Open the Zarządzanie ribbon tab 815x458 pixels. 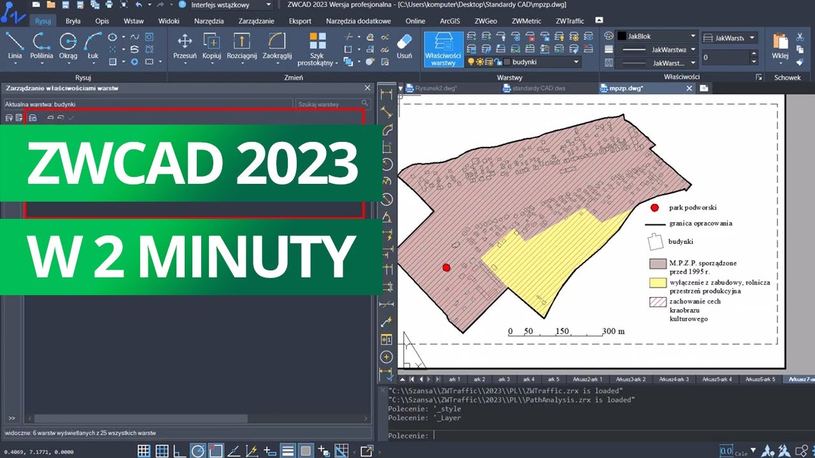point(257,21)
